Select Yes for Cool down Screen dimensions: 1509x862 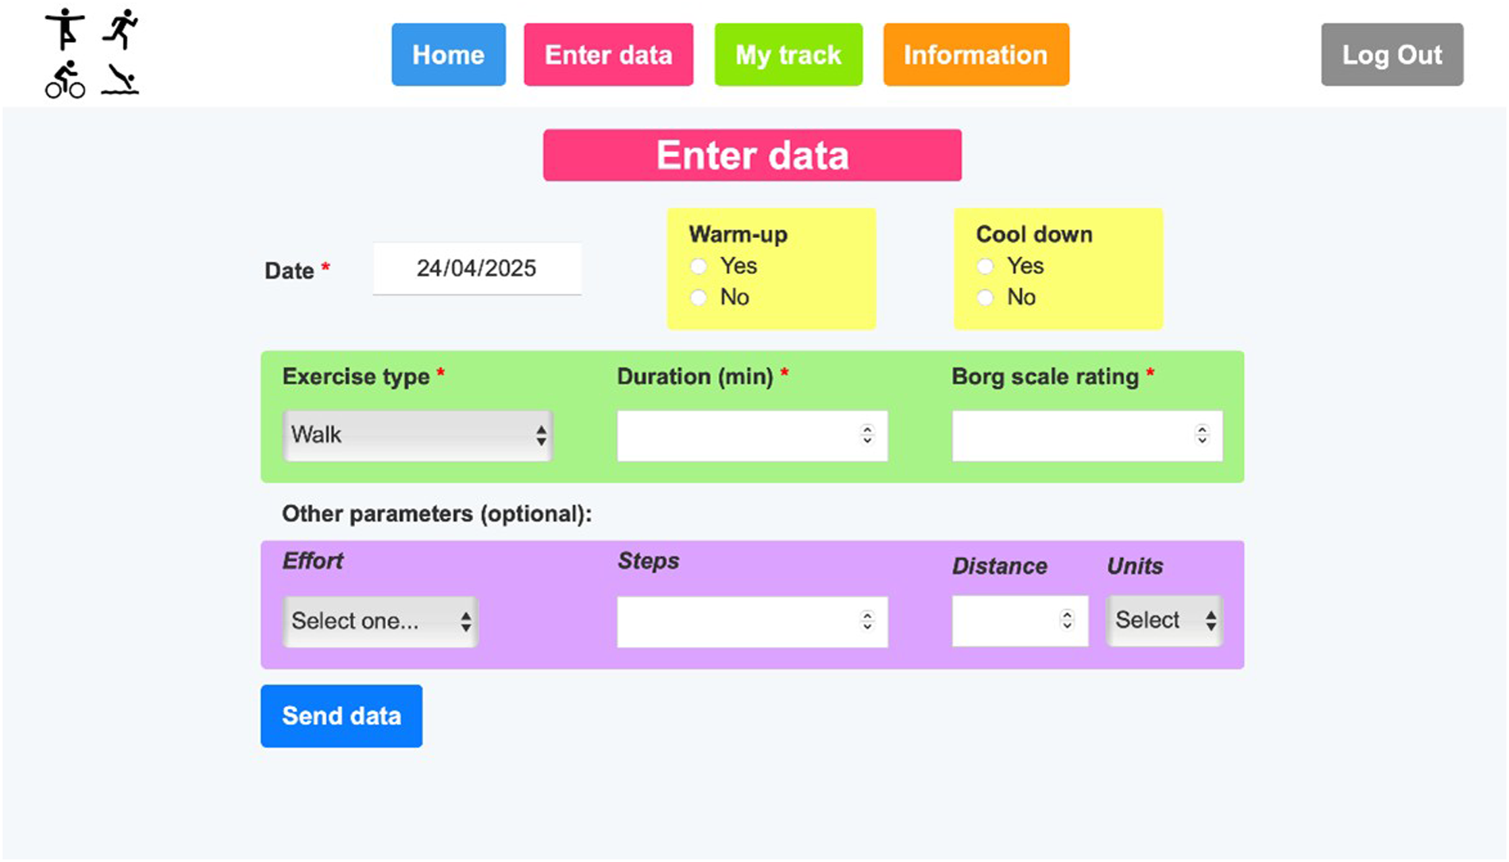986,267
